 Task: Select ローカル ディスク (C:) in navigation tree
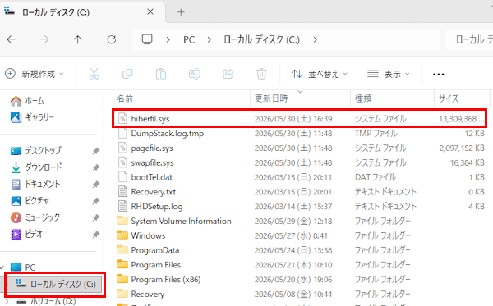click(55, 285)
